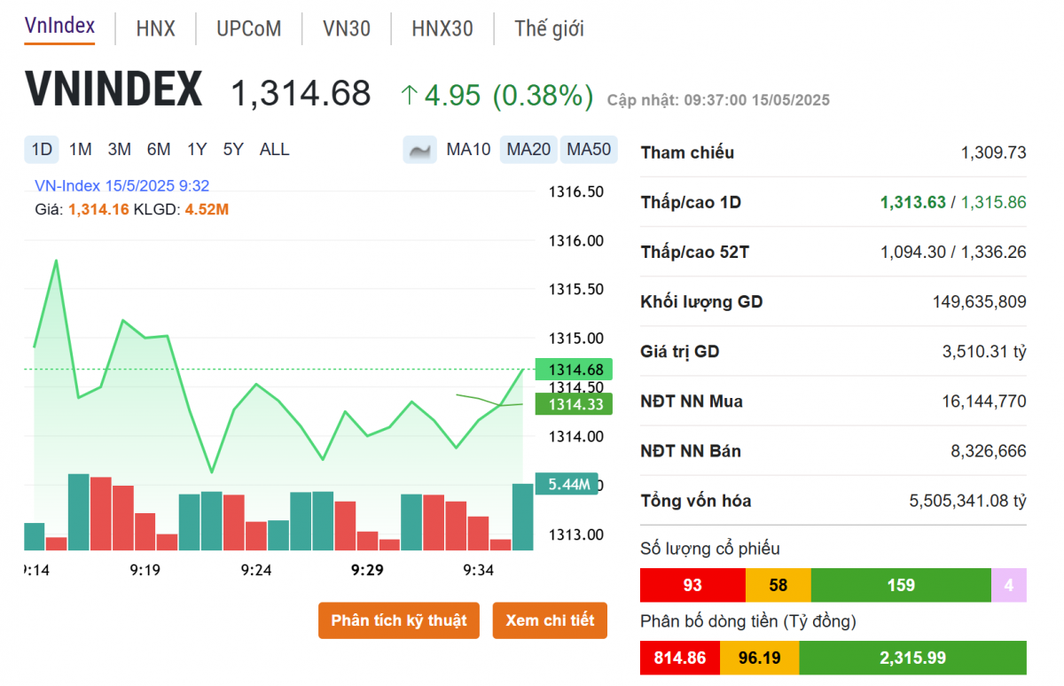Viewport: 1064px width, 686px height.
Task: Click the NĐT NN Bán value 8,326,666
Action: (x=989, y=451)
